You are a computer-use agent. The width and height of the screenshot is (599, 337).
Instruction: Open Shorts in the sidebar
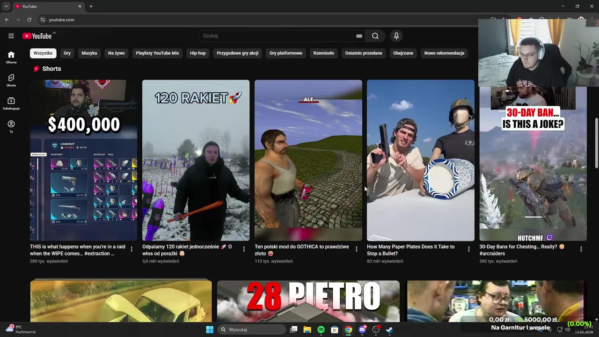coord(11,80)
